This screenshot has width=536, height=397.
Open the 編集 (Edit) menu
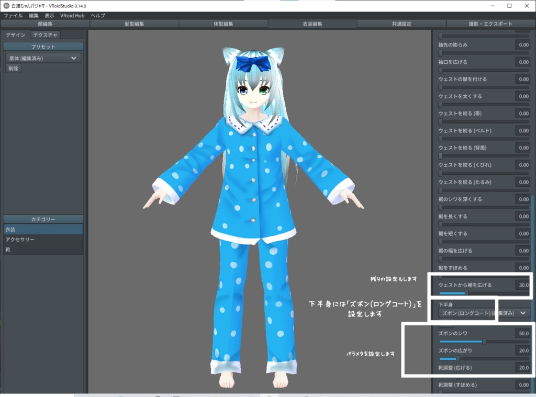click(x=34, y=16)
